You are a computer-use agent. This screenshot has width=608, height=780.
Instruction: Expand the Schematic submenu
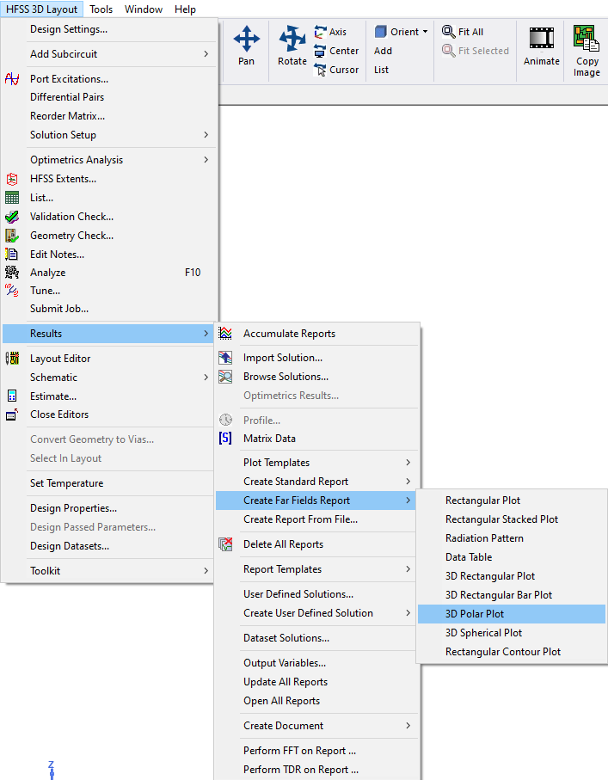point(206,377)
